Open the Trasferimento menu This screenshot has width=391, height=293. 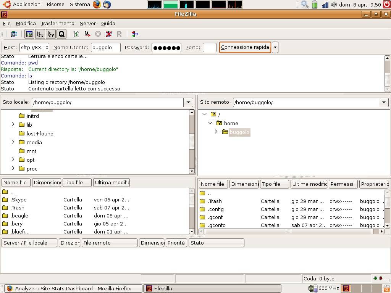(58, 23)
